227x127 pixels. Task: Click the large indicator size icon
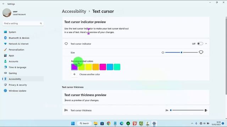pos(201,52)
